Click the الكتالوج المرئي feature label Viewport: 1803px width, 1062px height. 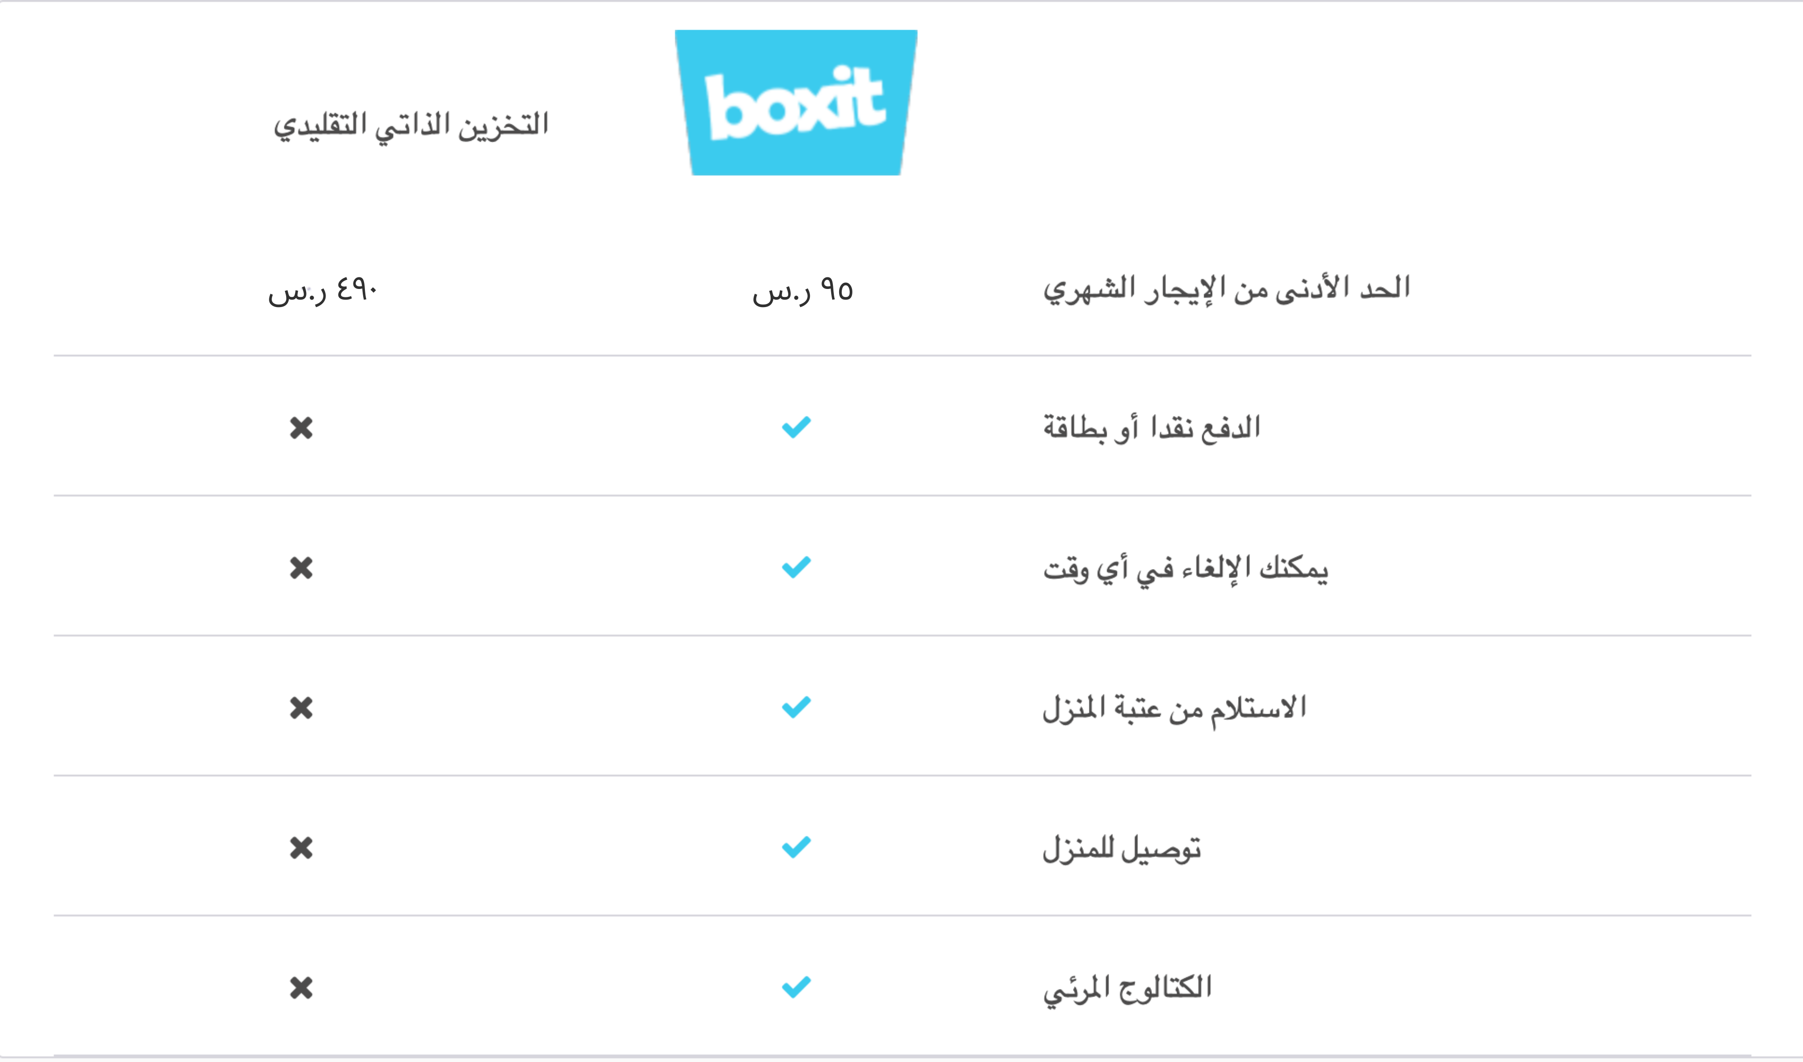coord(1127,990)
